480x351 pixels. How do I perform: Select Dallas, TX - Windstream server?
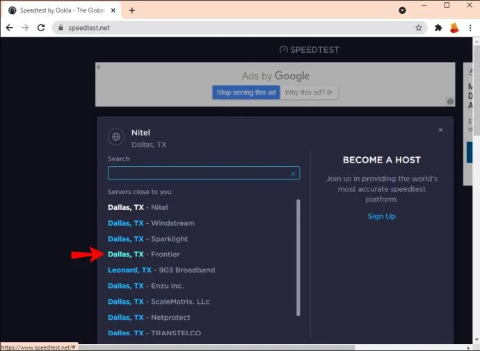(151, 223)
